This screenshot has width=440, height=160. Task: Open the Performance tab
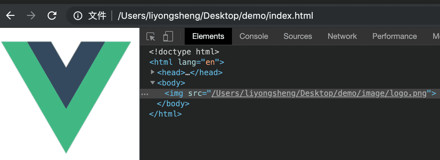[394, 36]
